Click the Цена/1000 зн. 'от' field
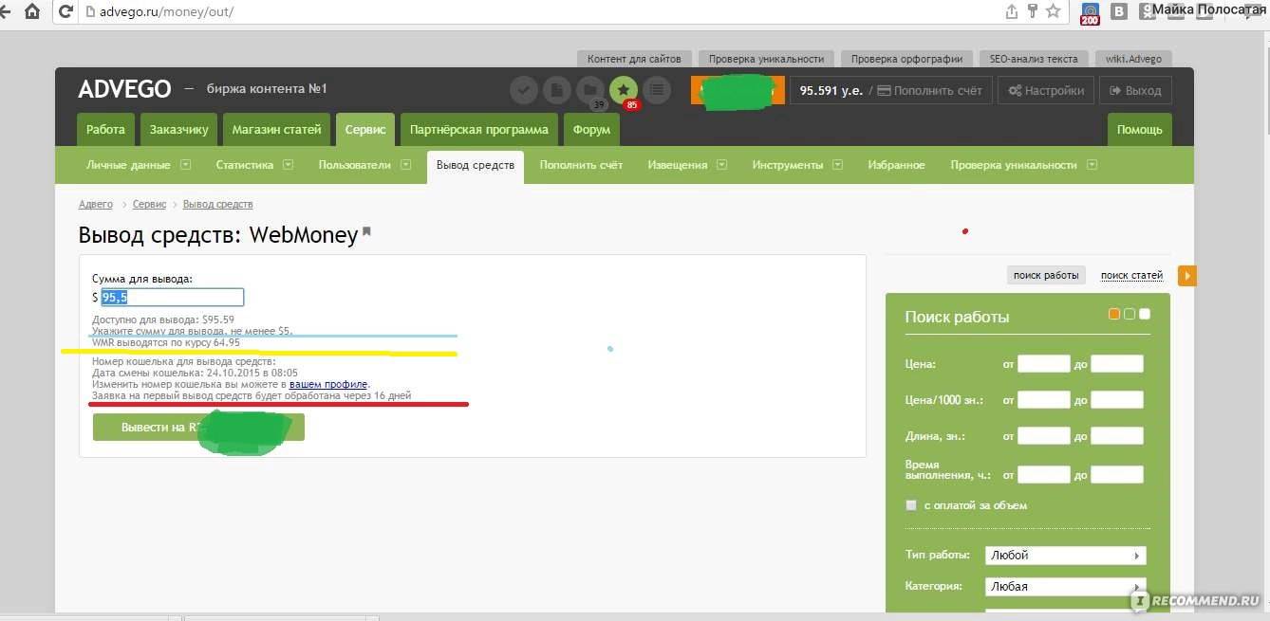1270x621 pixels. point(1044,400)
